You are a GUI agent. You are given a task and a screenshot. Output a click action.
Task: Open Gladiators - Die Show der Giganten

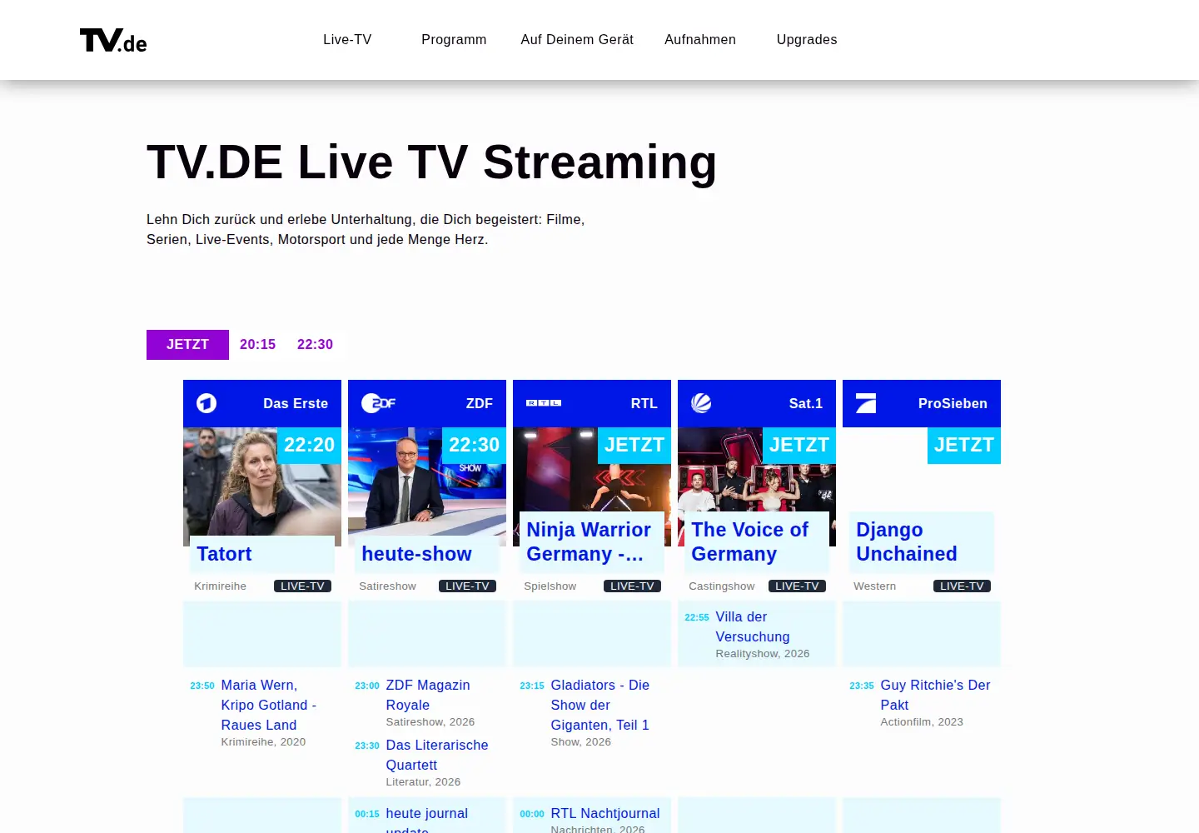(x=599, y=705)
